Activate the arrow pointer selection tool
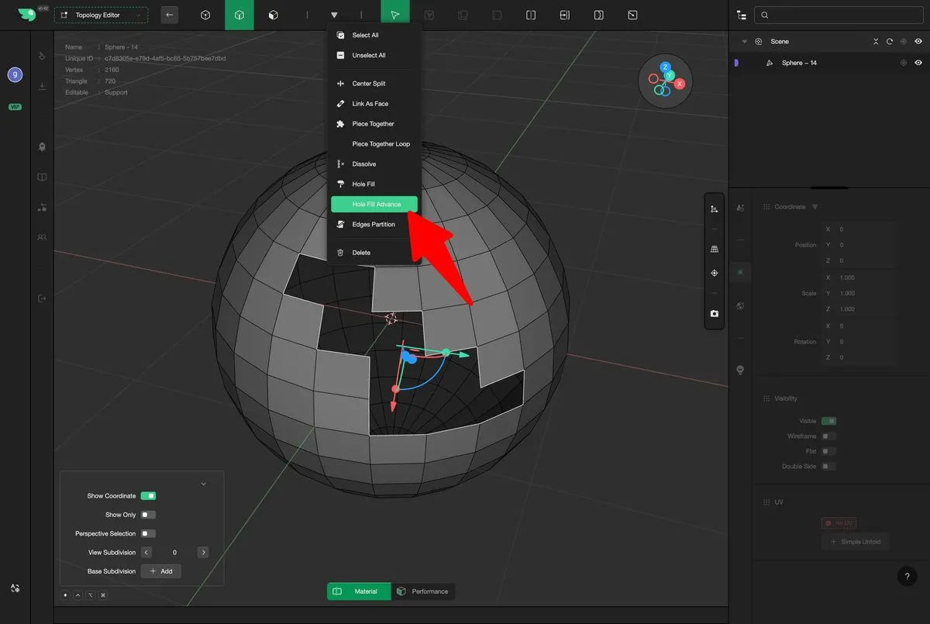 pyautogui.click(x=395, y=15)
